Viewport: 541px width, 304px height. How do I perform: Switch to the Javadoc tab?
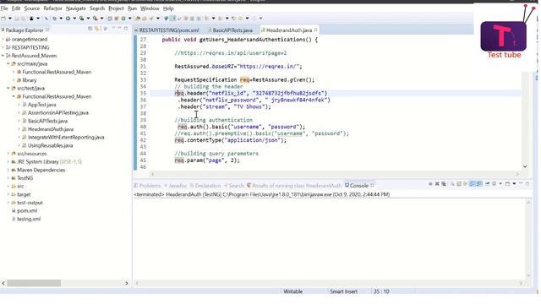[x=175, y=186]
